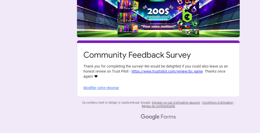Open the "Conditions d'utilisation" link
This screenshot has width=260, height=133.
click(x=218, y=103)
